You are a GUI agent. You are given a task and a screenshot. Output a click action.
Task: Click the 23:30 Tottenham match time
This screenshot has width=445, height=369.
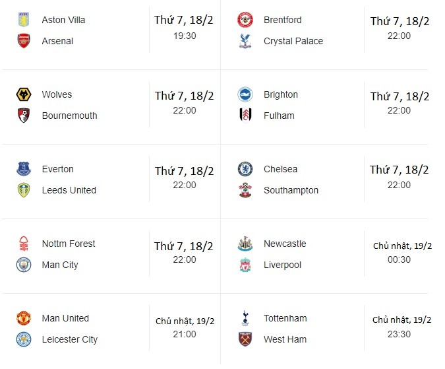click(400, 334)
